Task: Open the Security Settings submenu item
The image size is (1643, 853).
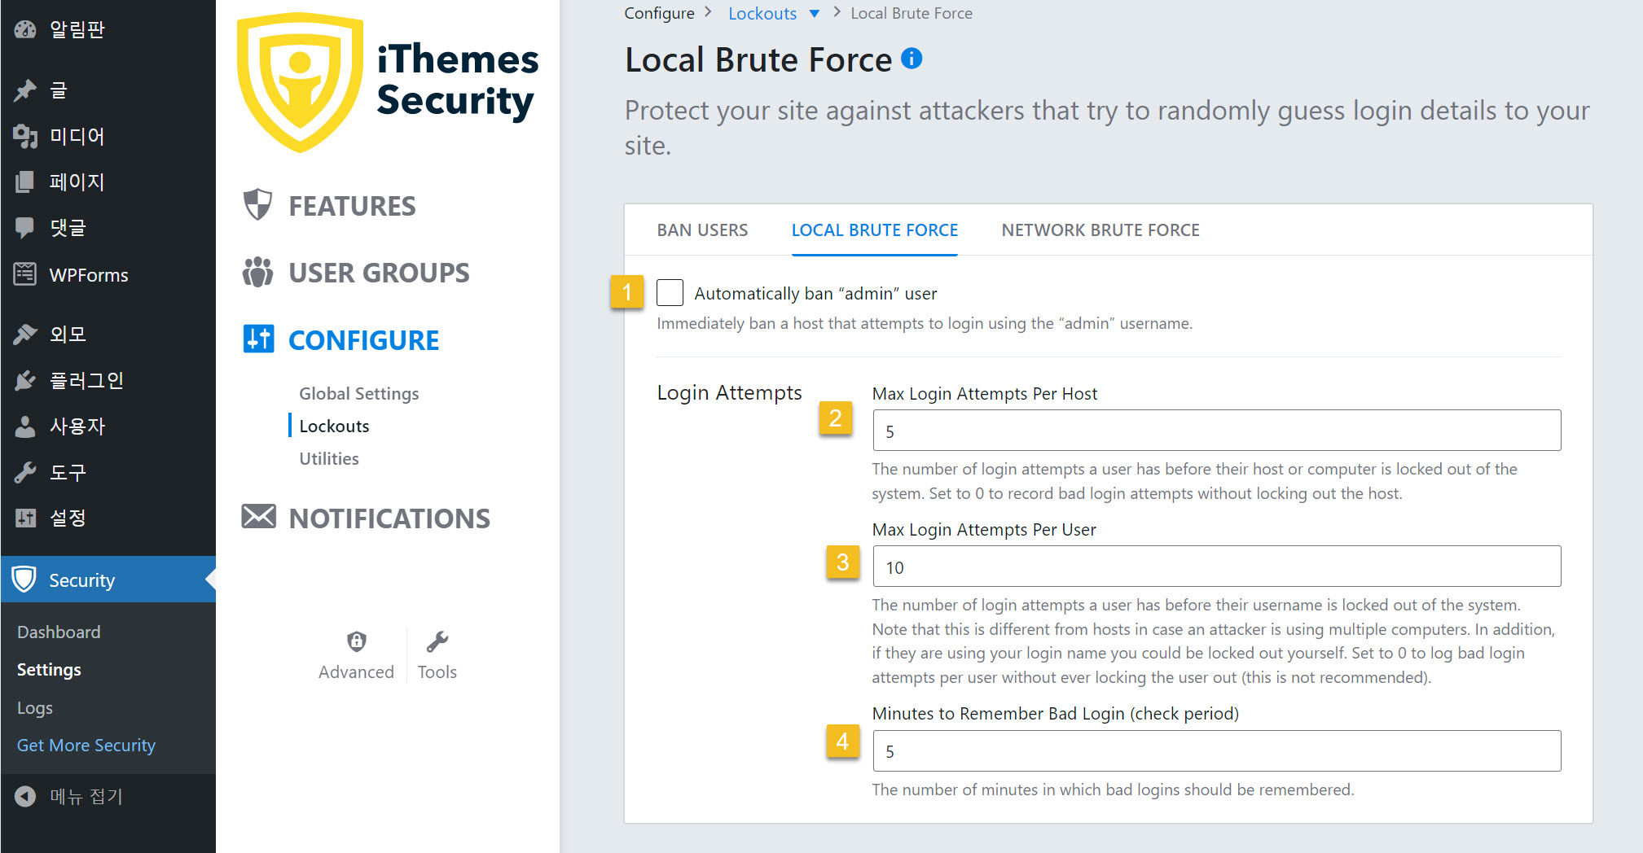Action: tap(49, 670)
